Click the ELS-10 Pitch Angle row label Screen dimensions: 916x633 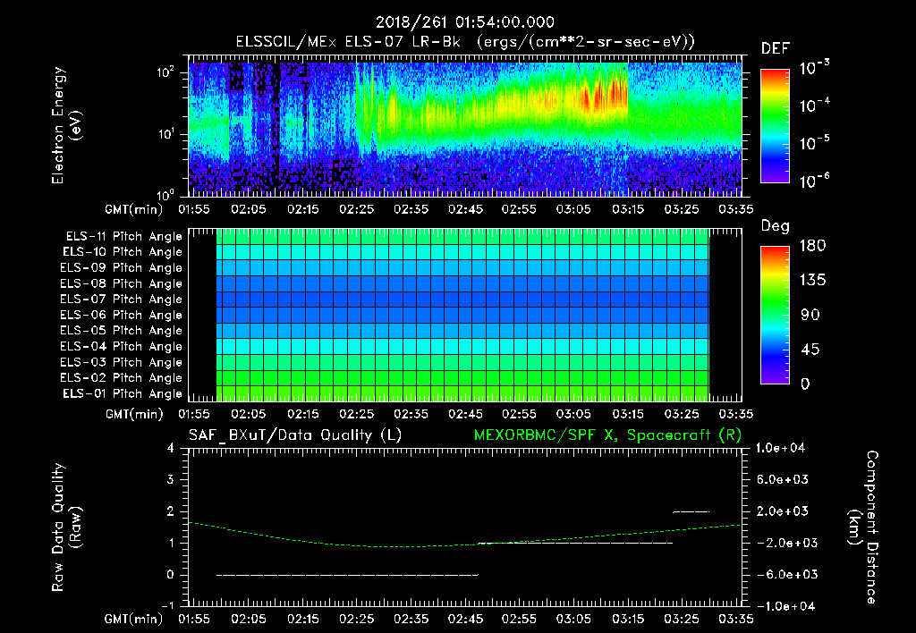click(123, 252)
